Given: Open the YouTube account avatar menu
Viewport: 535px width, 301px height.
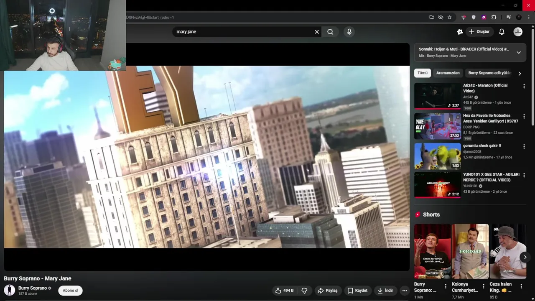Looking at the screenshot, I should 518,32.
